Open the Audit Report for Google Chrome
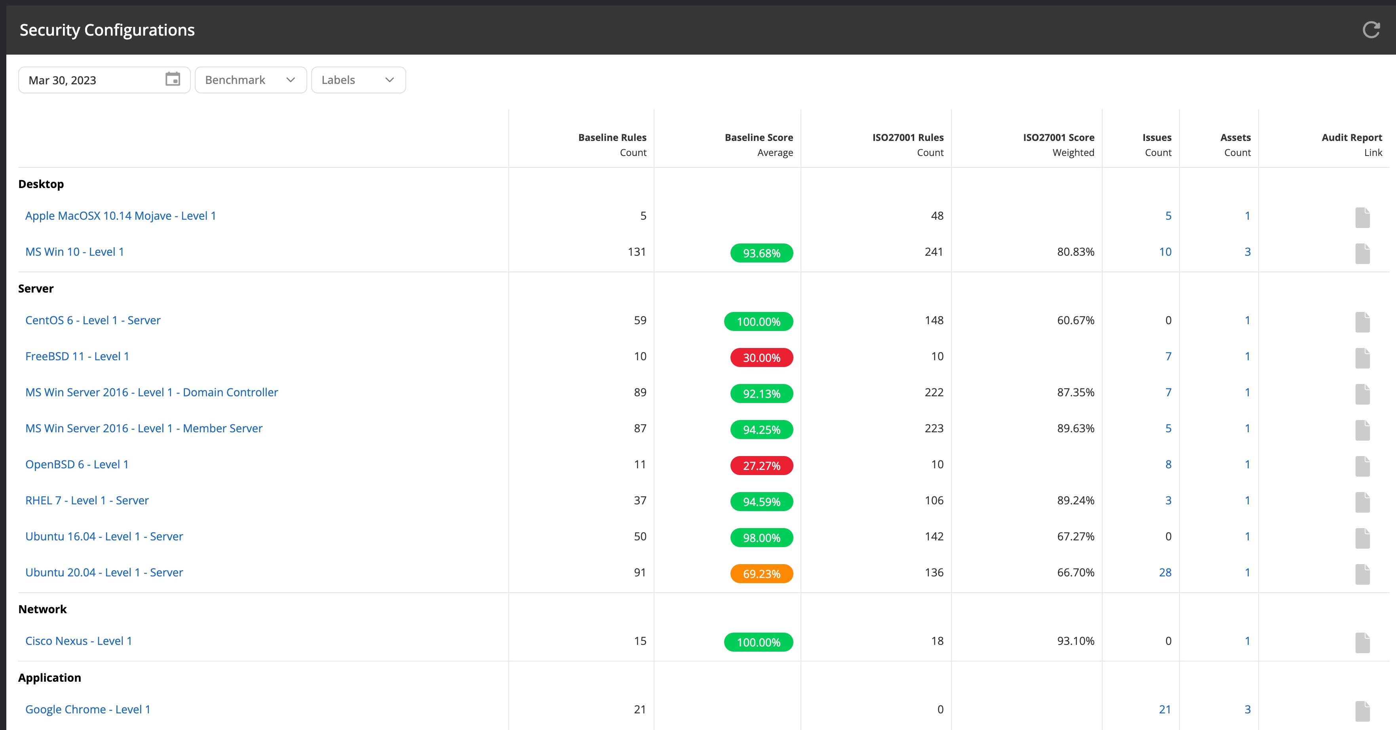 [x=1363, y=711]
